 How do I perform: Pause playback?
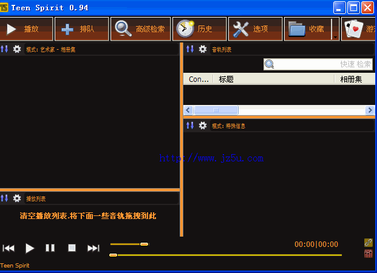50,248
